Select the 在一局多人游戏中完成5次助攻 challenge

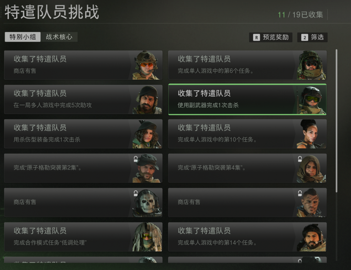83,99
